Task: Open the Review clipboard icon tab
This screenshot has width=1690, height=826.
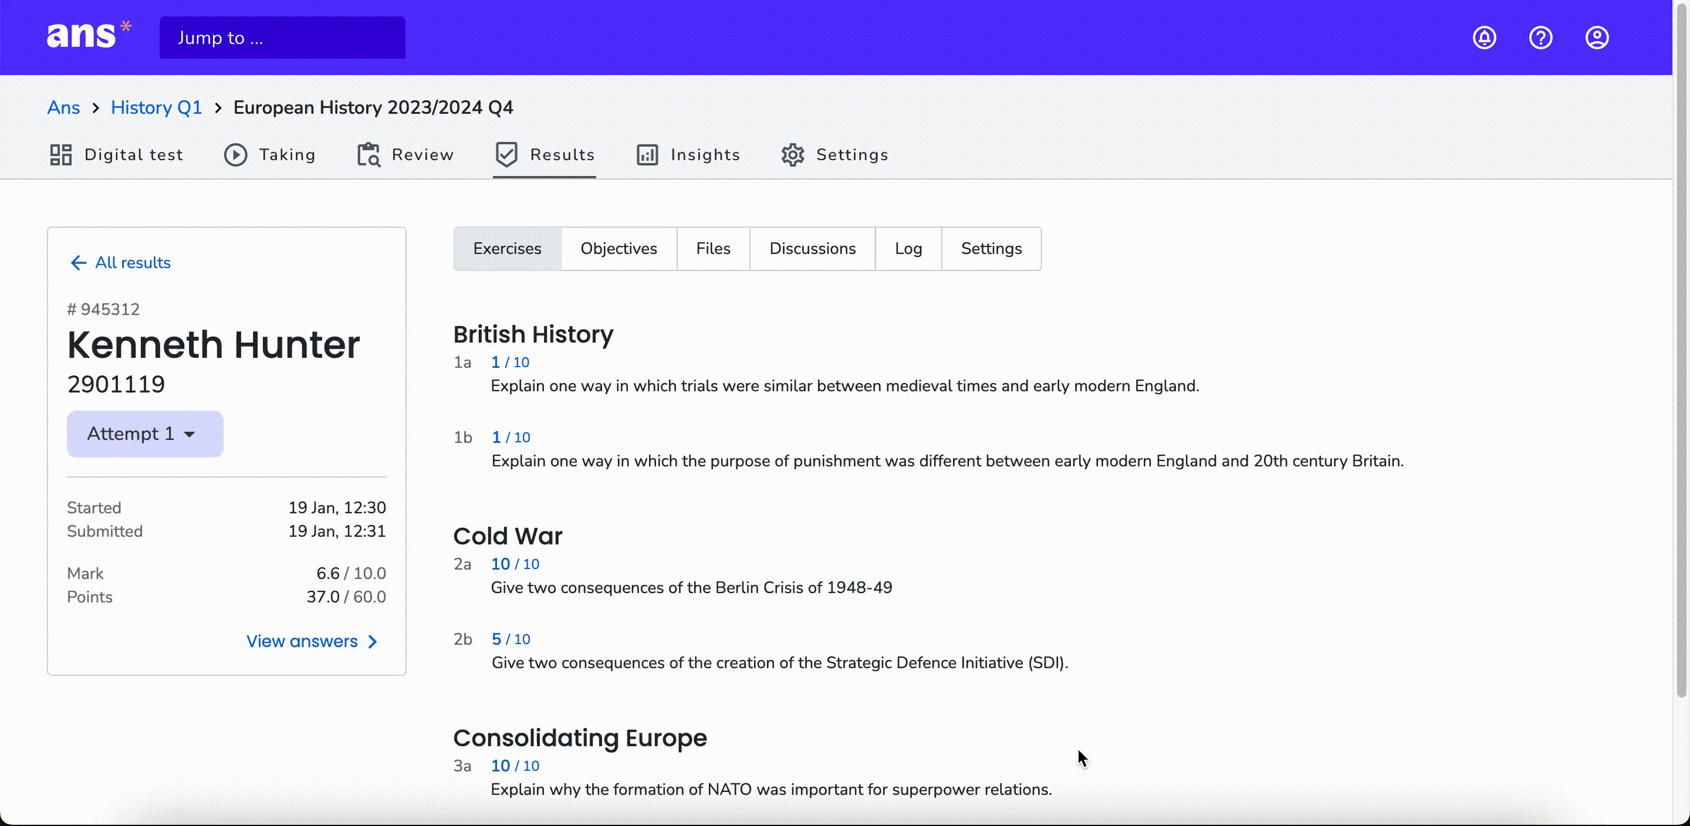Action: (369, 155)
